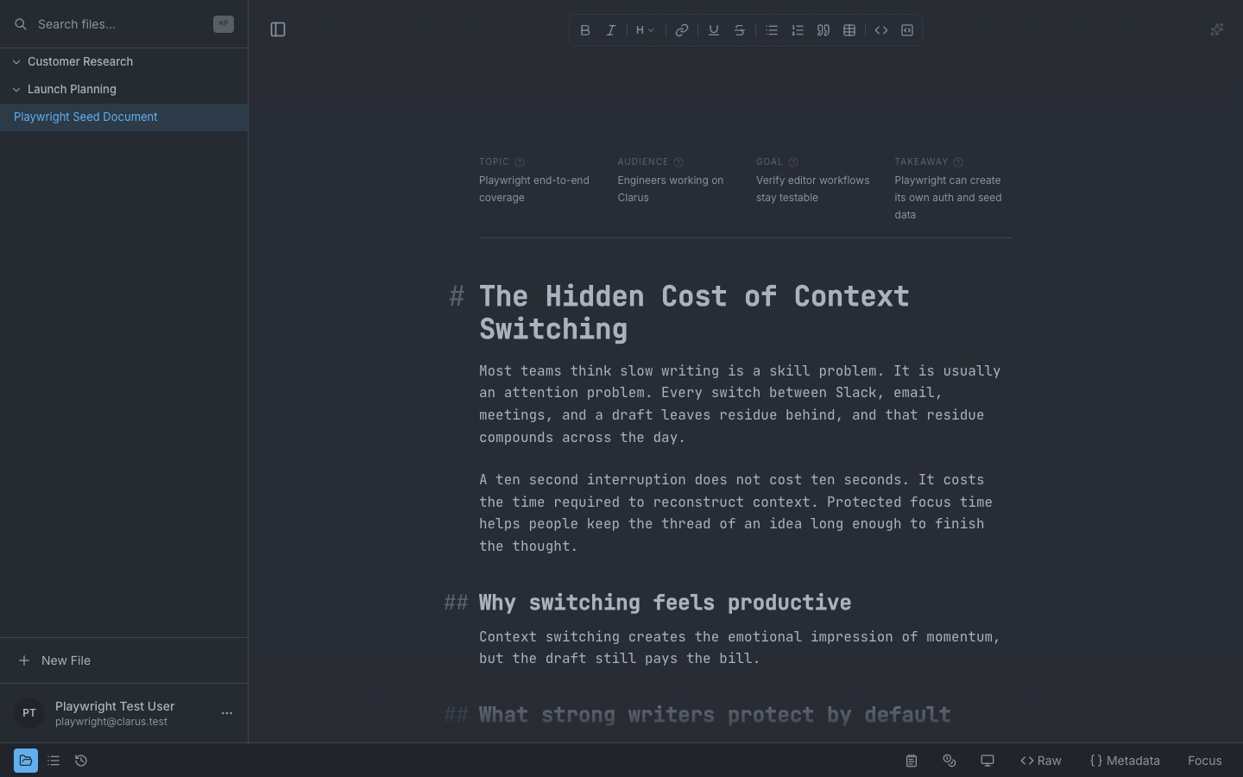Image resolution: width=1243 pixels, height=777 pixels.
Task: Show help for the TAKEAWAY field
Action: tap(958, 162)
